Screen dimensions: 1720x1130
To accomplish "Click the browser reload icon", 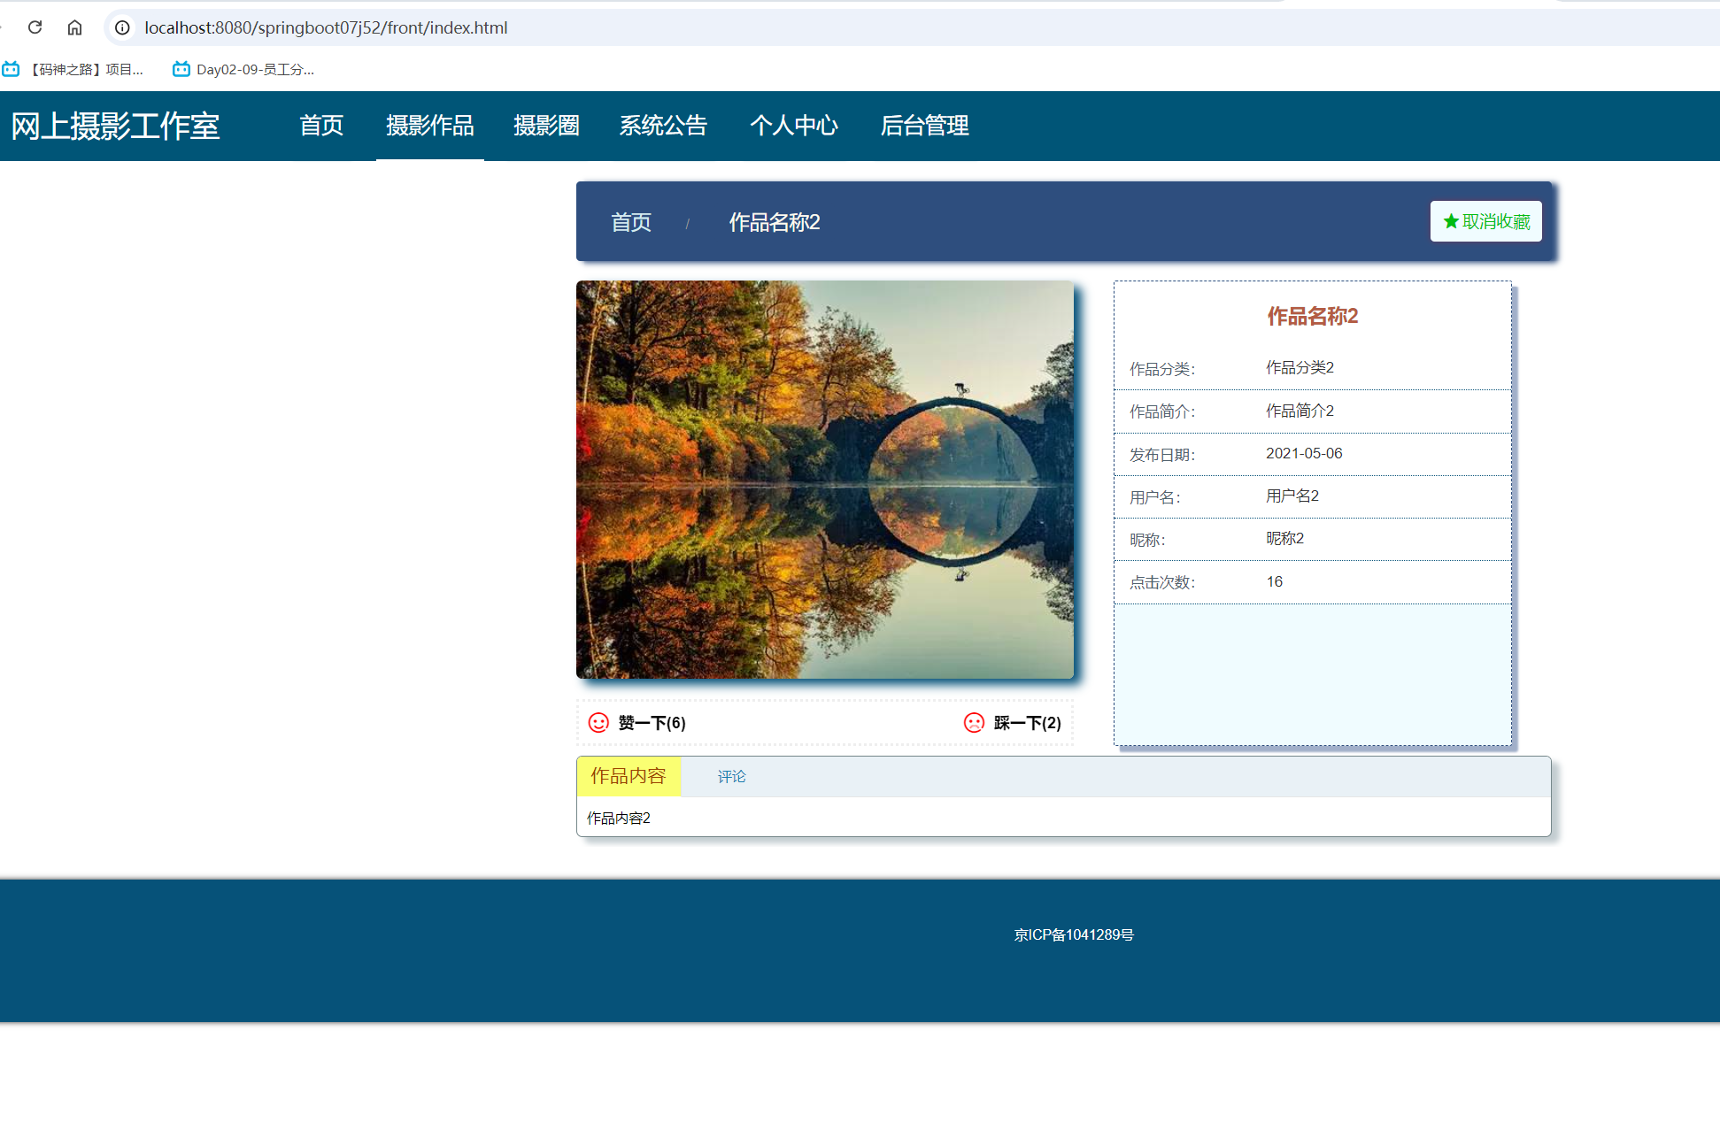I will 35,27.
